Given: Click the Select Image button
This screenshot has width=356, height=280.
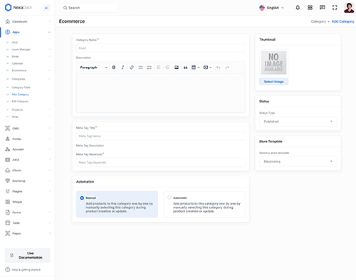Looking at the screenshot, I should tap(273, 82).
